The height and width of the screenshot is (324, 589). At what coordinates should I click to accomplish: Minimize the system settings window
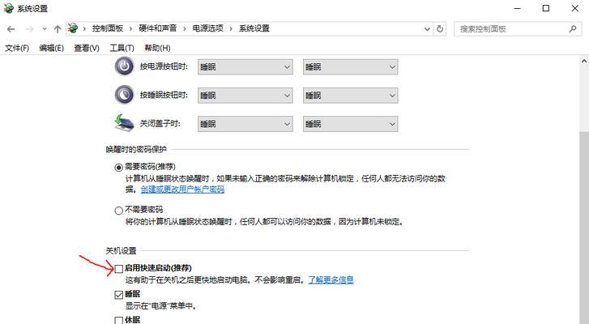coord(517,8)
